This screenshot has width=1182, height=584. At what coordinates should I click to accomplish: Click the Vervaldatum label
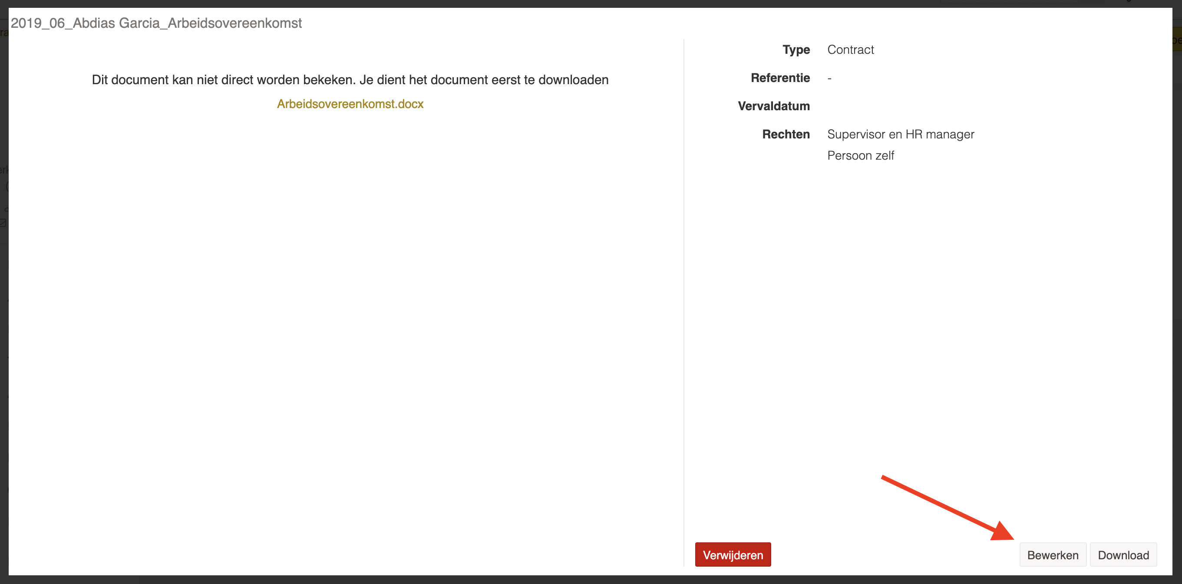pos(774,106)
